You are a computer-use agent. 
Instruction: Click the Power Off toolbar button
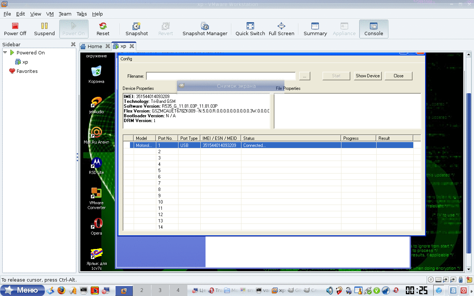click(15, 29)
